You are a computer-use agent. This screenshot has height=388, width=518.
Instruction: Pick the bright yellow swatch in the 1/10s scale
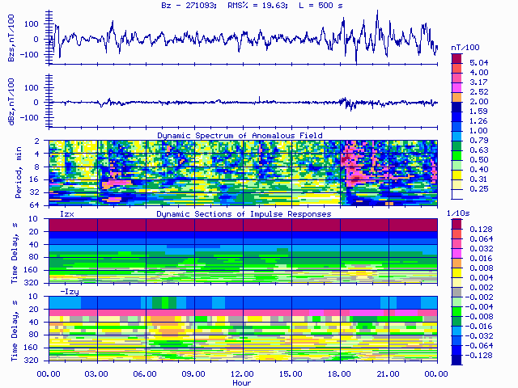pos(456,272)
